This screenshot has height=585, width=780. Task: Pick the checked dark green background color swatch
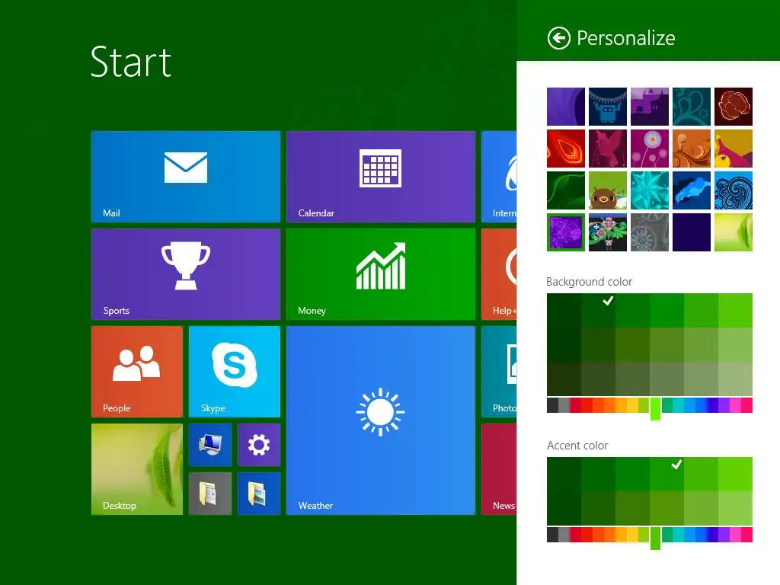click(598, 311)
